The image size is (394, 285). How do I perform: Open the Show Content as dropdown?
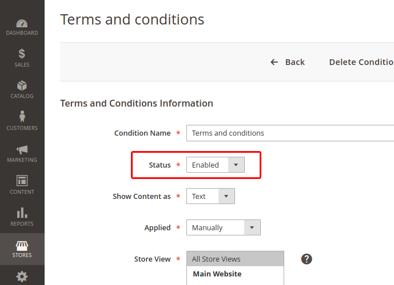click(x=210, y=196)
